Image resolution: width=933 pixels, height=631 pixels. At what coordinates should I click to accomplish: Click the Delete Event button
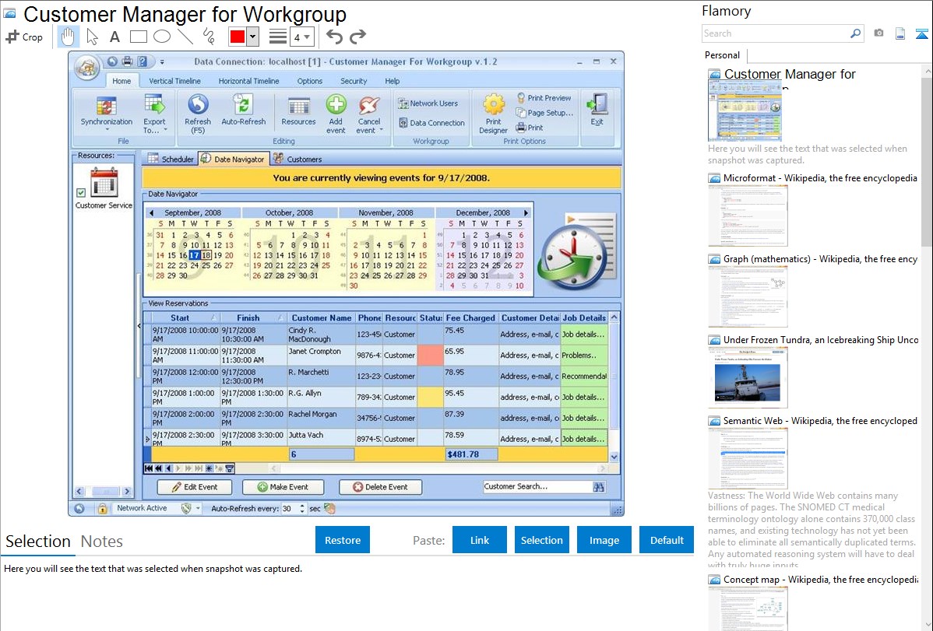click(380, 487)
